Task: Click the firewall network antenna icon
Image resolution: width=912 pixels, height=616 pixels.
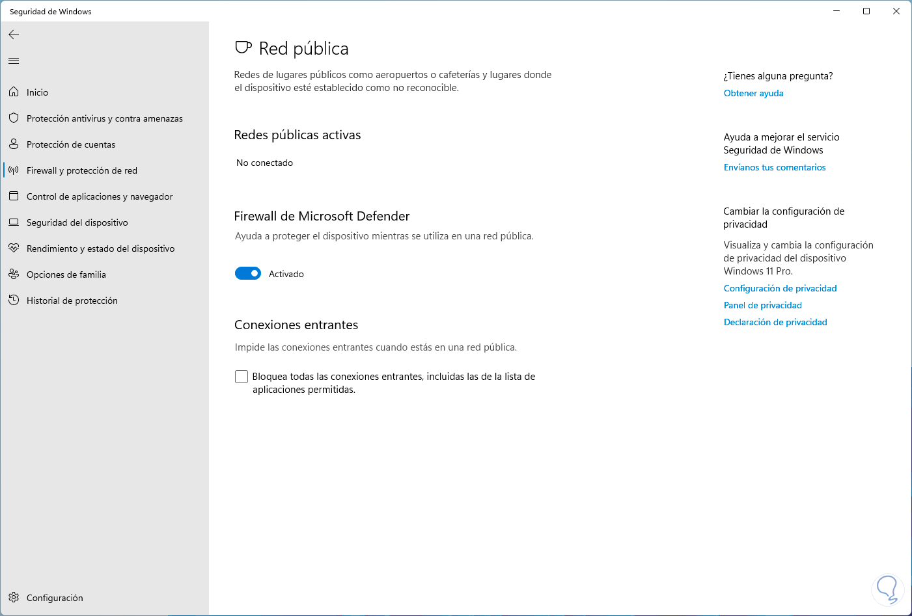Action: pyautogui.click(x=14, y=170)
